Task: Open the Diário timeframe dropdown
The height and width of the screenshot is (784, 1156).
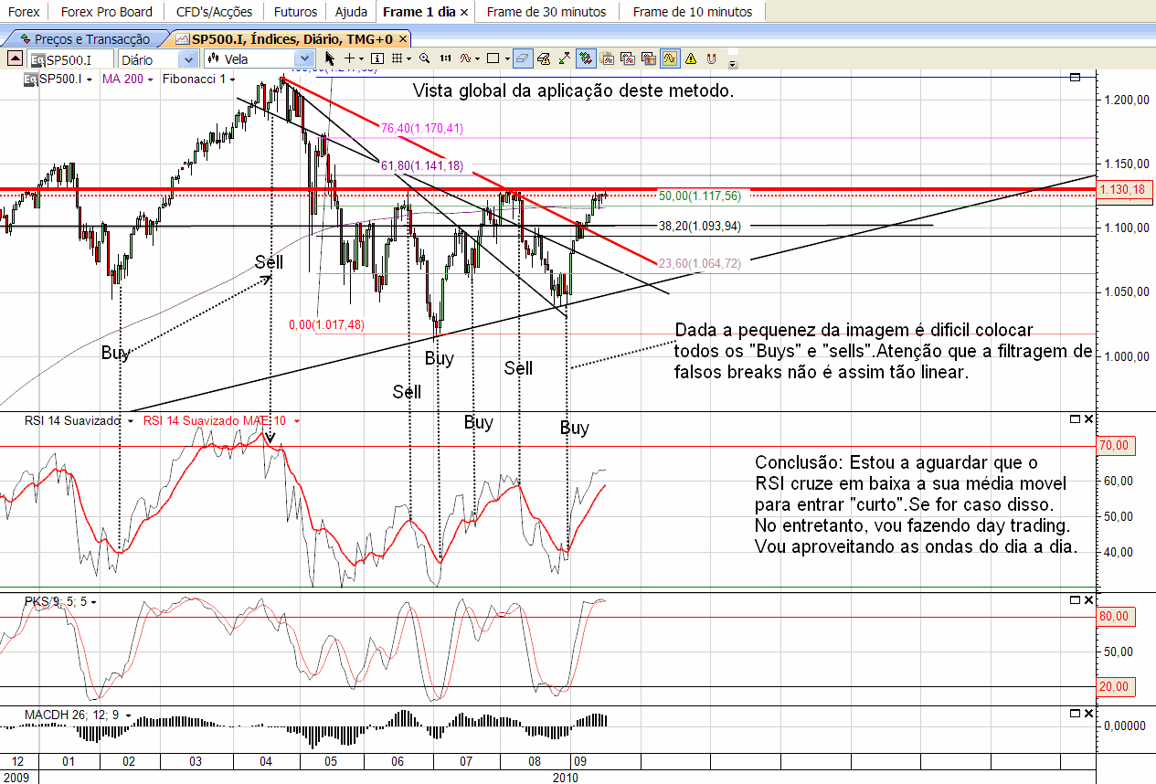Action: (x=189, y=59)
